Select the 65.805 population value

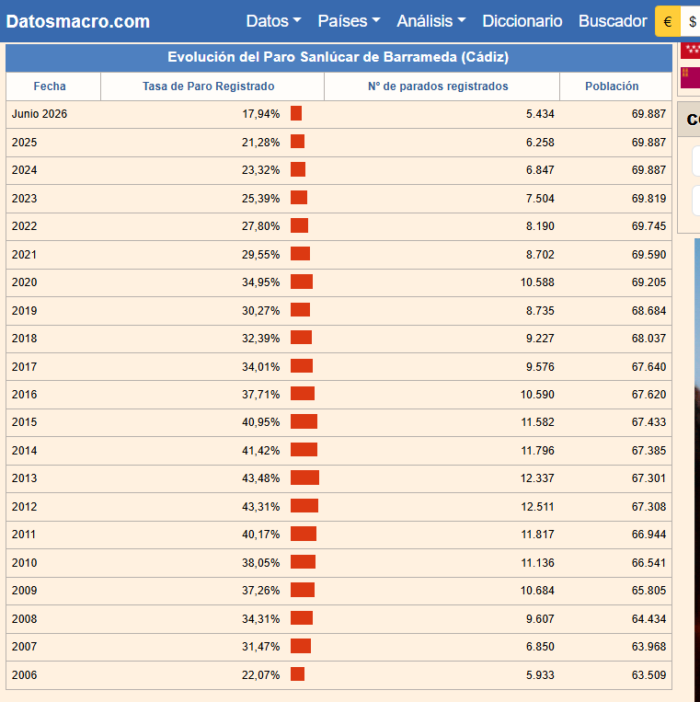click(649, 590)
